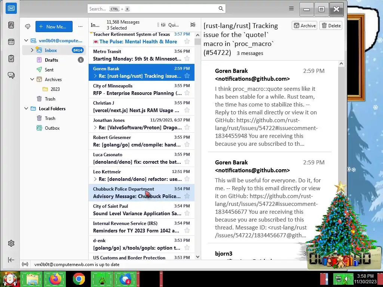The image size is (383, 287).
Task: Open the Chat space icon
Action: pyautogui.click(x=11, y=75)
